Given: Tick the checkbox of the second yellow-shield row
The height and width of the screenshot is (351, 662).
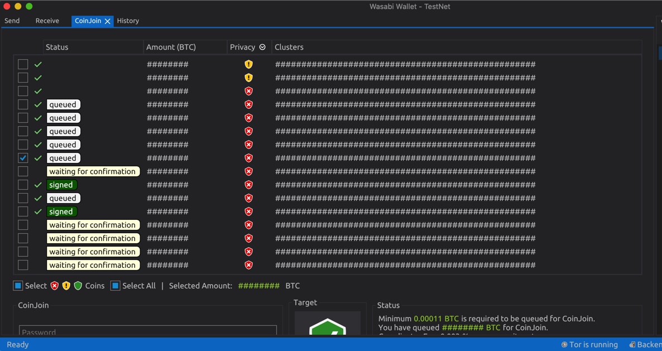Looking at the screenshot, I should tap(23, 78).
